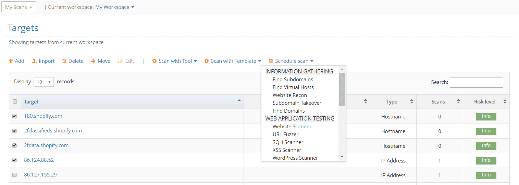Screen dimensions: 519x185
Task: Click the Delete trash icon
Action: tap(64, 61)
